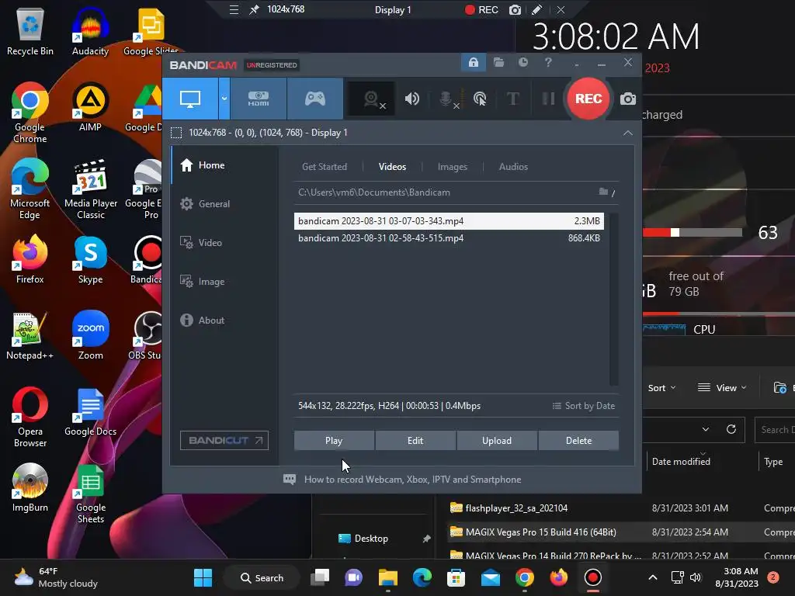This screenshot has width=795, height=596.
Task: Toggle the speaker sound icon
Action: [x=412, y=99]
